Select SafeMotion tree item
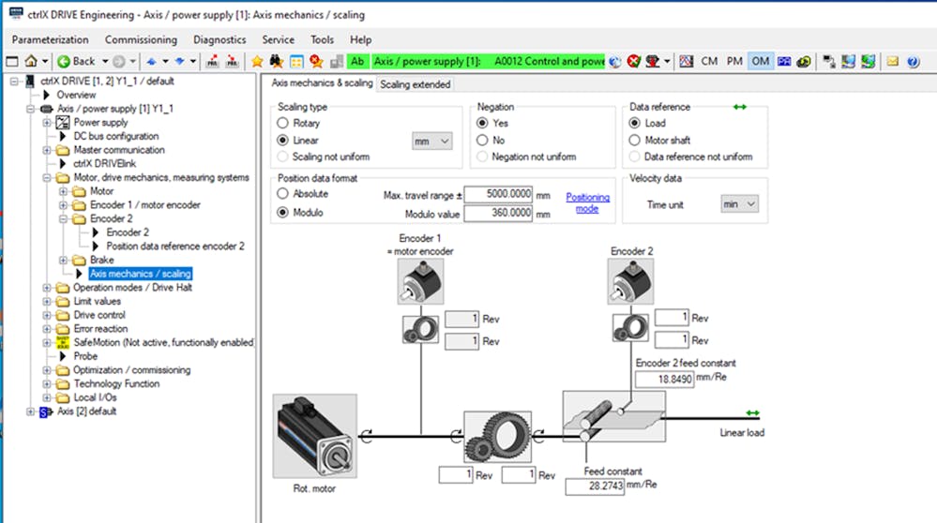937x523 pixels. coord(164,342)
